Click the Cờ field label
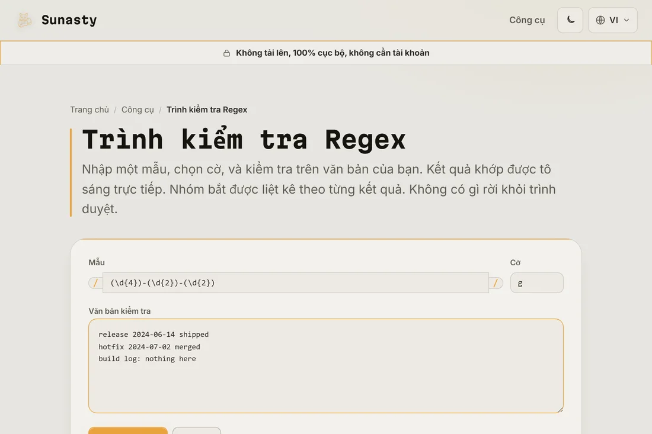652x434 pixels. [515, 262]
